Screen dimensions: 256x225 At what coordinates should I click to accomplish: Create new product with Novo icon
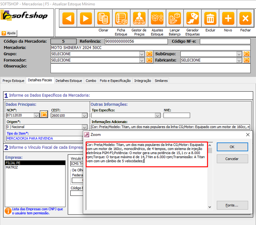click(x=228, y=19)
